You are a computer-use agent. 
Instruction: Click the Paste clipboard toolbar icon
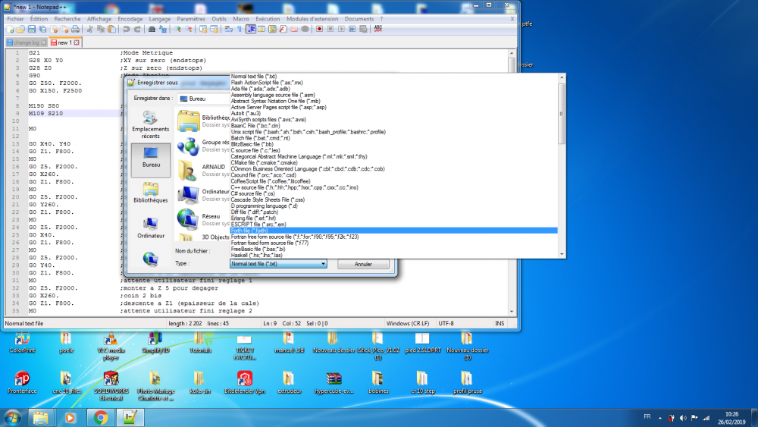[x=111, y=29]
